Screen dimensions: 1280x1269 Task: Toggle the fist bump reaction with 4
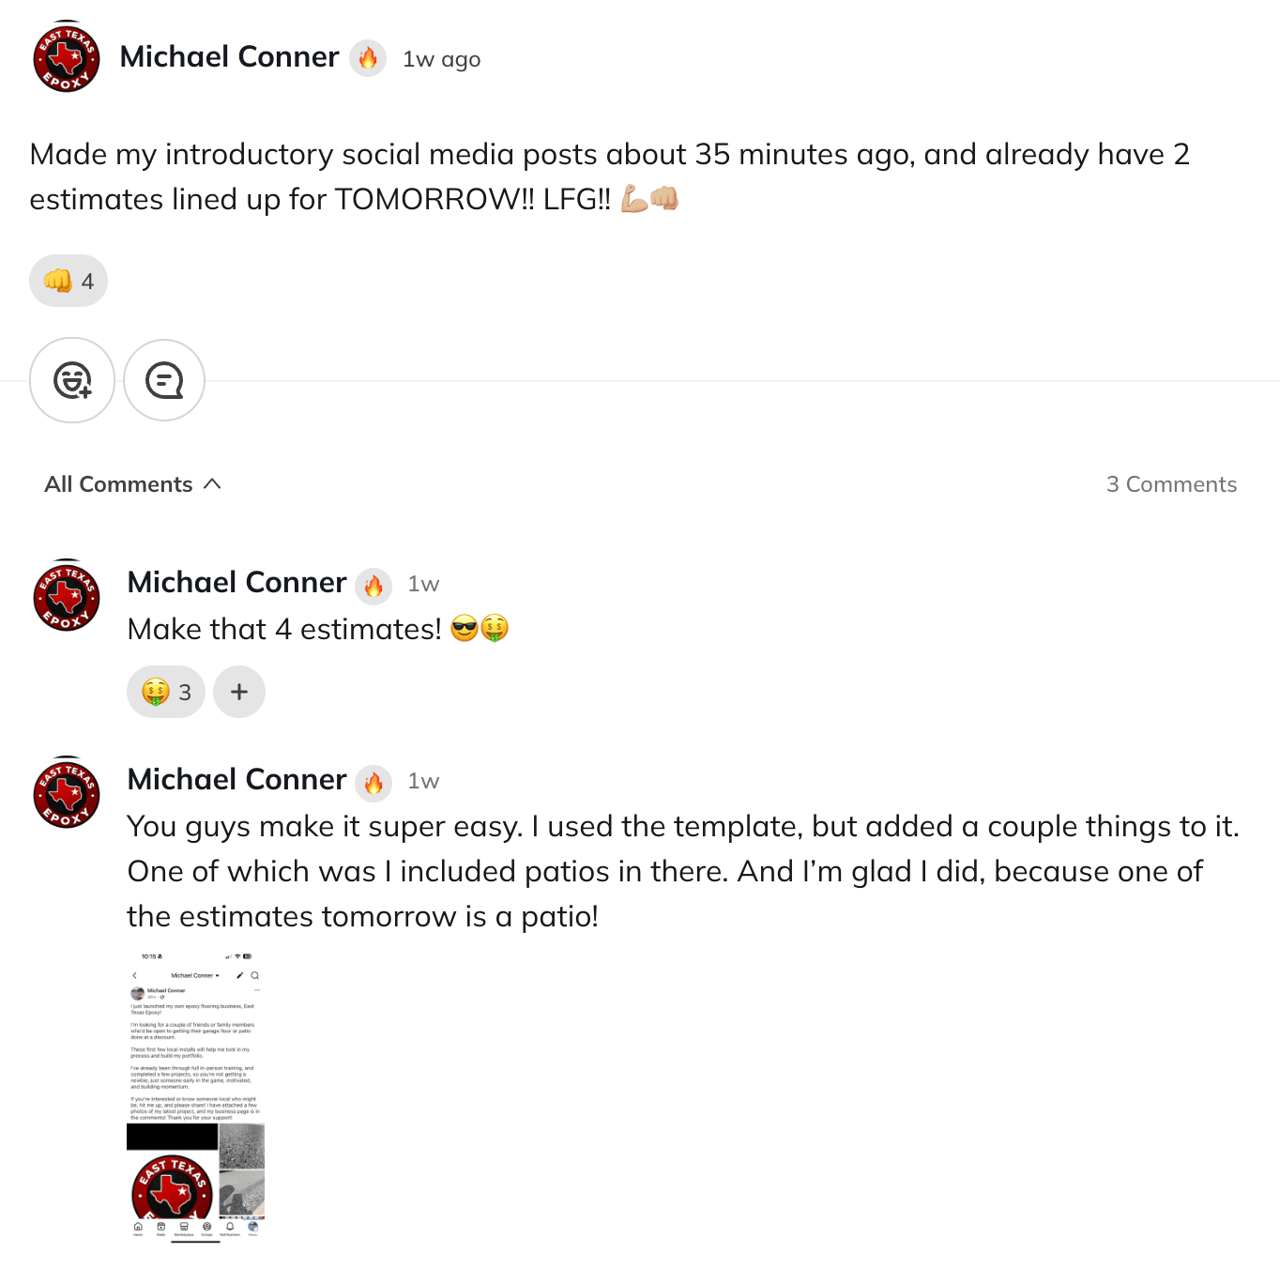pyautogui.click(x=69, y=281)
